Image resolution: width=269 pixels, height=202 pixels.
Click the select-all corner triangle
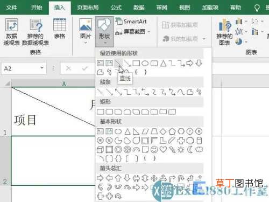(x=8, y=83)
